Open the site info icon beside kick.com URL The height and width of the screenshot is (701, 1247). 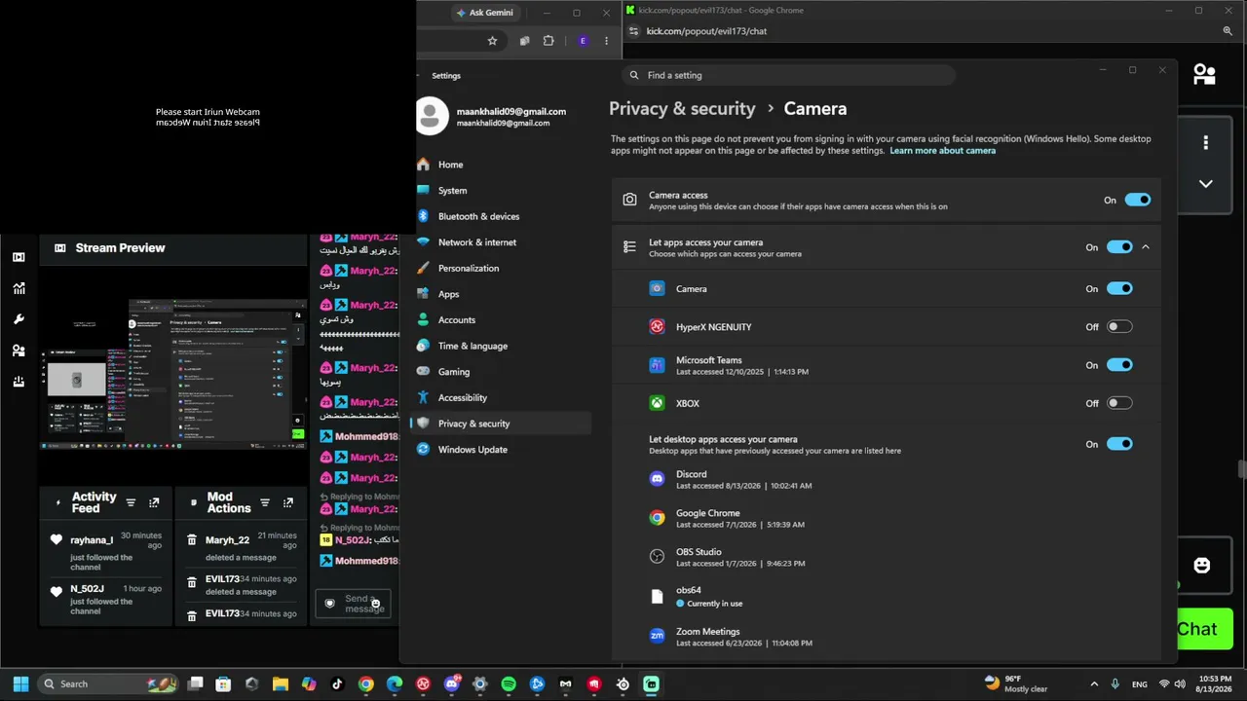[633, 31]
